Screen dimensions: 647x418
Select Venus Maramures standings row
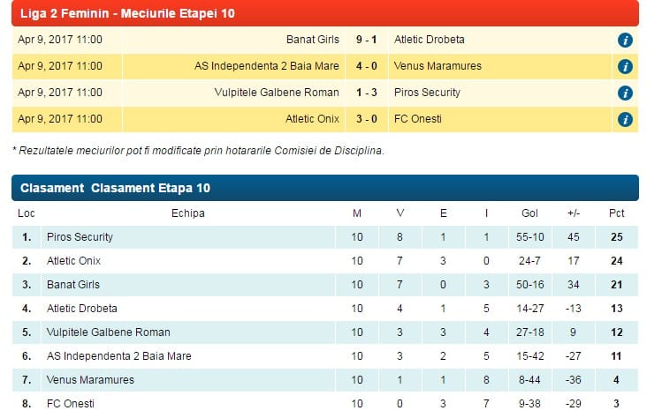325,380
